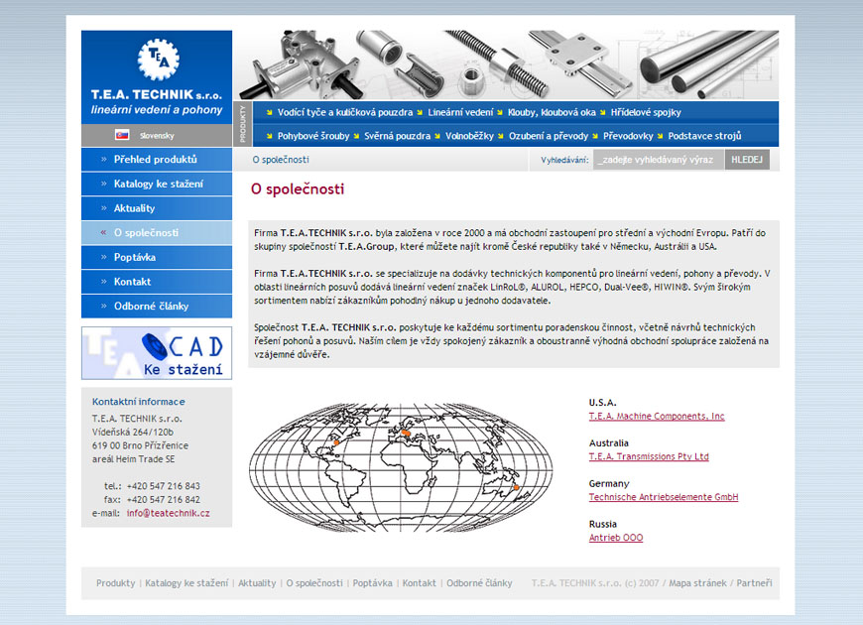Viewport: 863px width, 625px height.
Task: Open Katalogy ke stažení footer link
Action: point(186,583)
